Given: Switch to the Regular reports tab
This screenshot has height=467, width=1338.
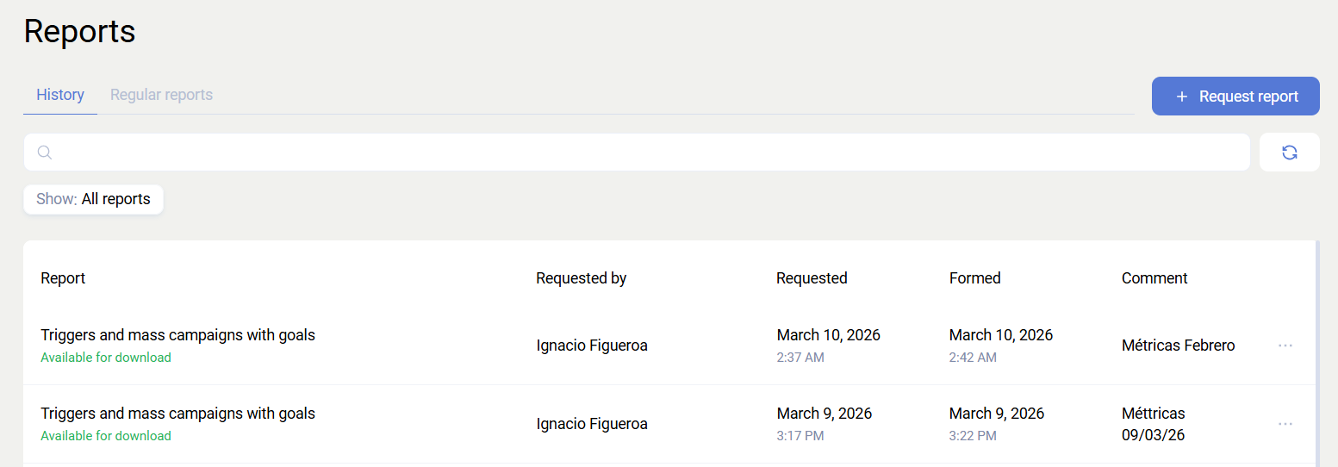Looking at the screenshot, I should (x=161, y=95).
